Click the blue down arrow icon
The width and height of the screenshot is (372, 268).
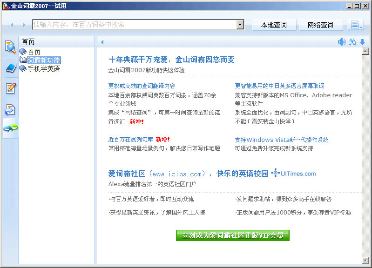click(x=362, y=42)
